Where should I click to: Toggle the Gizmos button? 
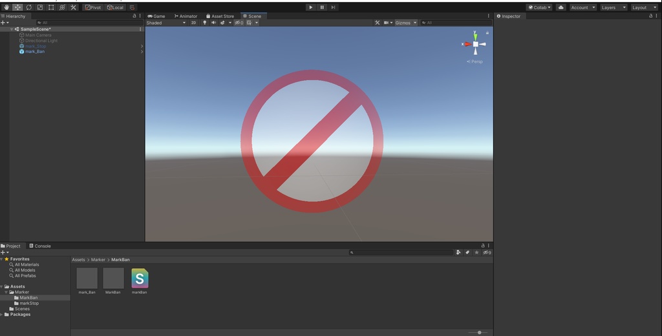[x=403, y=23]
